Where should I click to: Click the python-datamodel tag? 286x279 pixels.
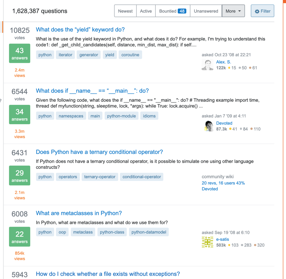[149, 232]
